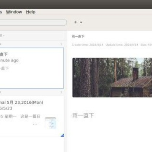Viewport: 152px width, 152px height.
Task: Focus the search input field
Action: 33,22
